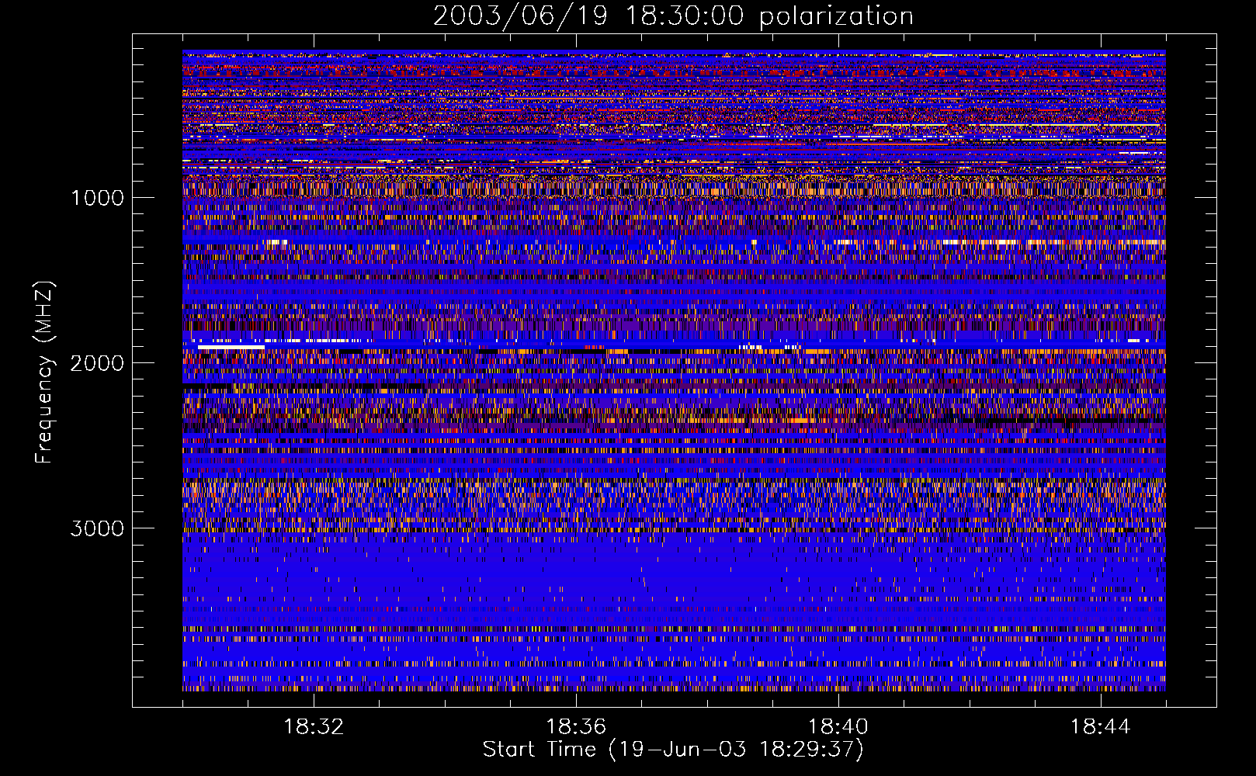Screen dimensions: 1256x776
Task: Click the 18:44 time tick label
Action: [x=1100, y=727]
